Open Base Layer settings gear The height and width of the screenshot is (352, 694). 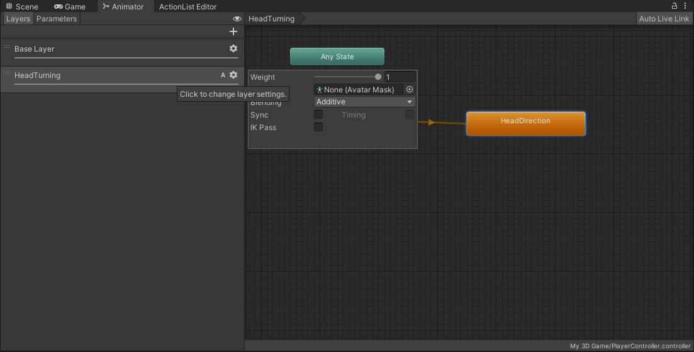(x=233, y=48)
